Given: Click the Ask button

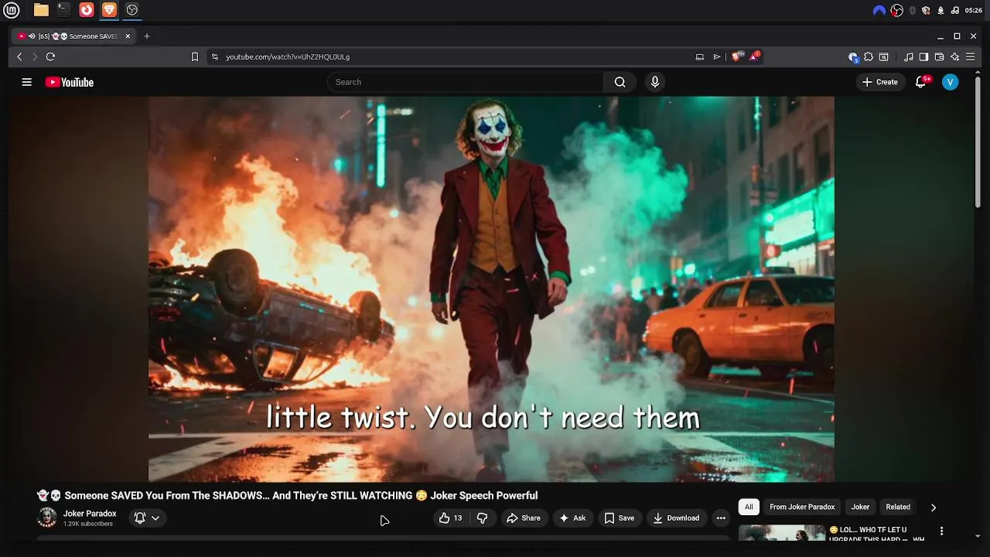Looking at the screenshot, I should pos(572,518).
